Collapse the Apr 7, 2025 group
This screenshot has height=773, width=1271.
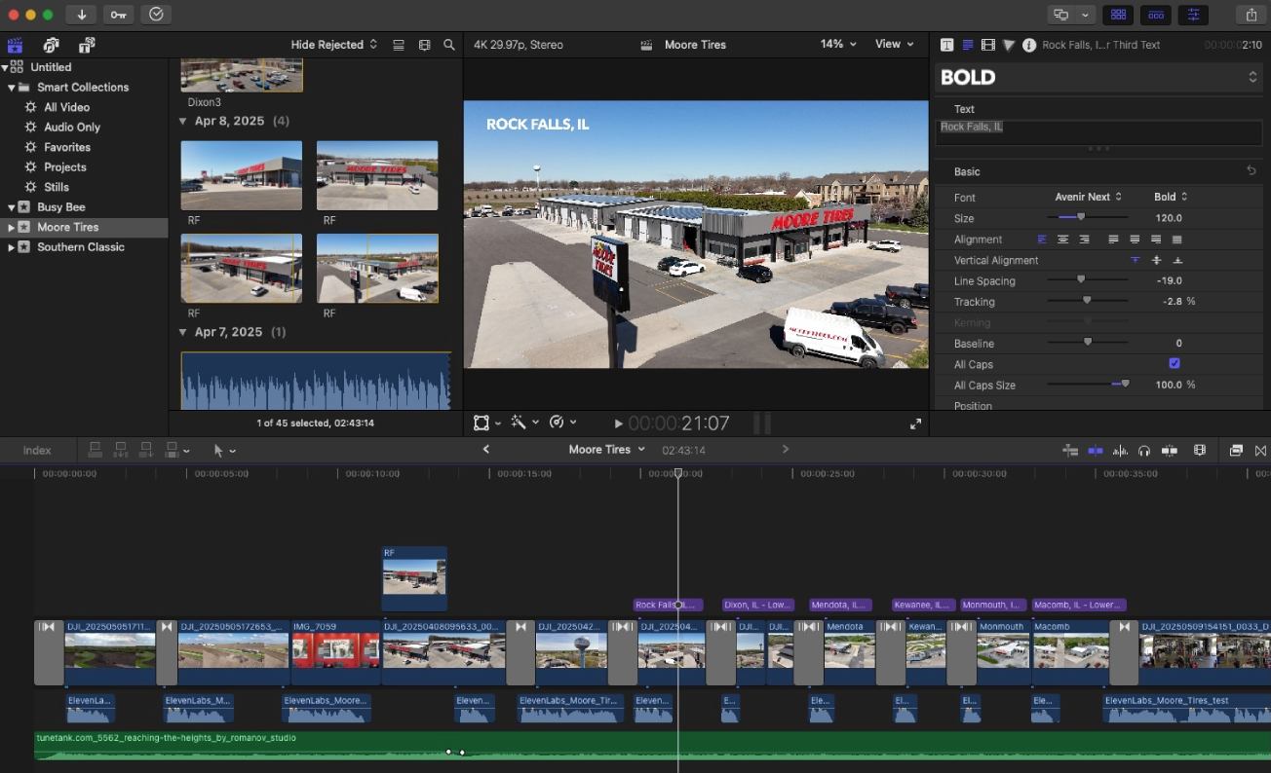(x=183, y=332)
